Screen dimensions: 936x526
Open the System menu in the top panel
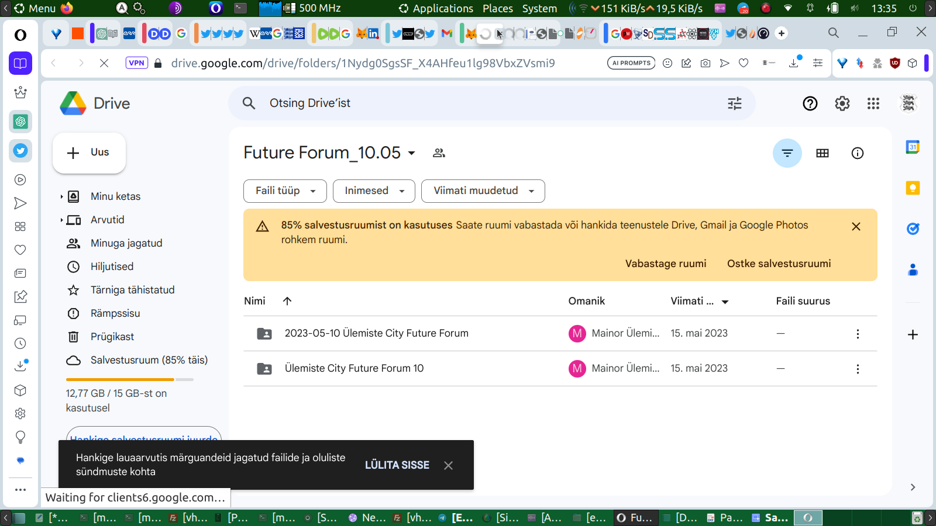click(x=539, y=8)
